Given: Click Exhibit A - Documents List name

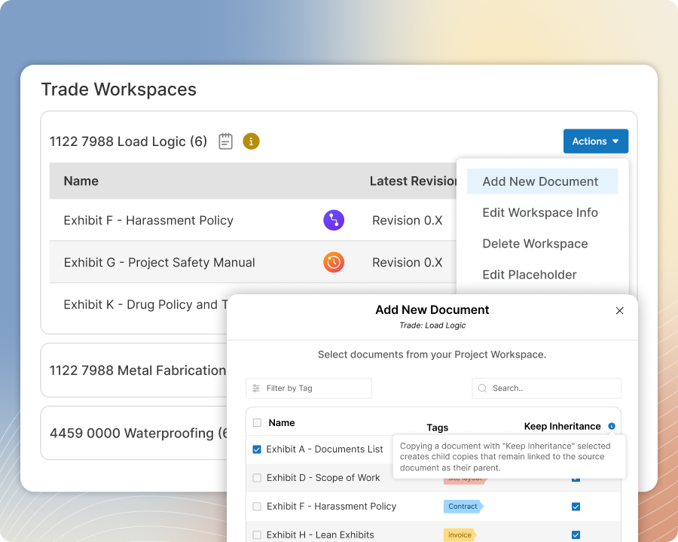Looking at the screenshot, I should tap(325, 449).
